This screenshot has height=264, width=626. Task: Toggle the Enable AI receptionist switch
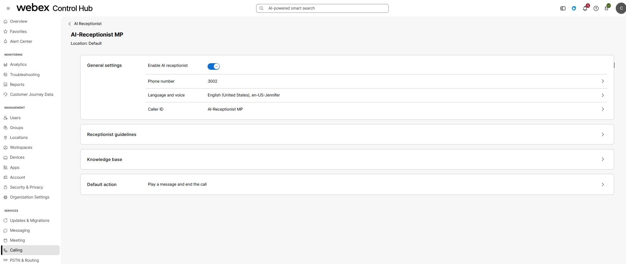click(x=214, y=66)
